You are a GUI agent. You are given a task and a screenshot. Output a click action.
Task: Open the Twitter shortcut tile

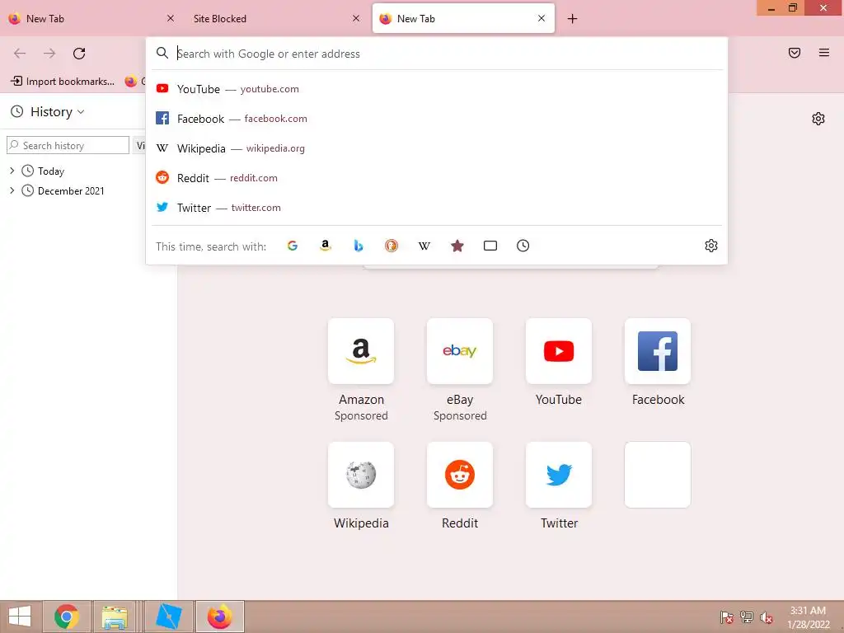click(559, 475)
